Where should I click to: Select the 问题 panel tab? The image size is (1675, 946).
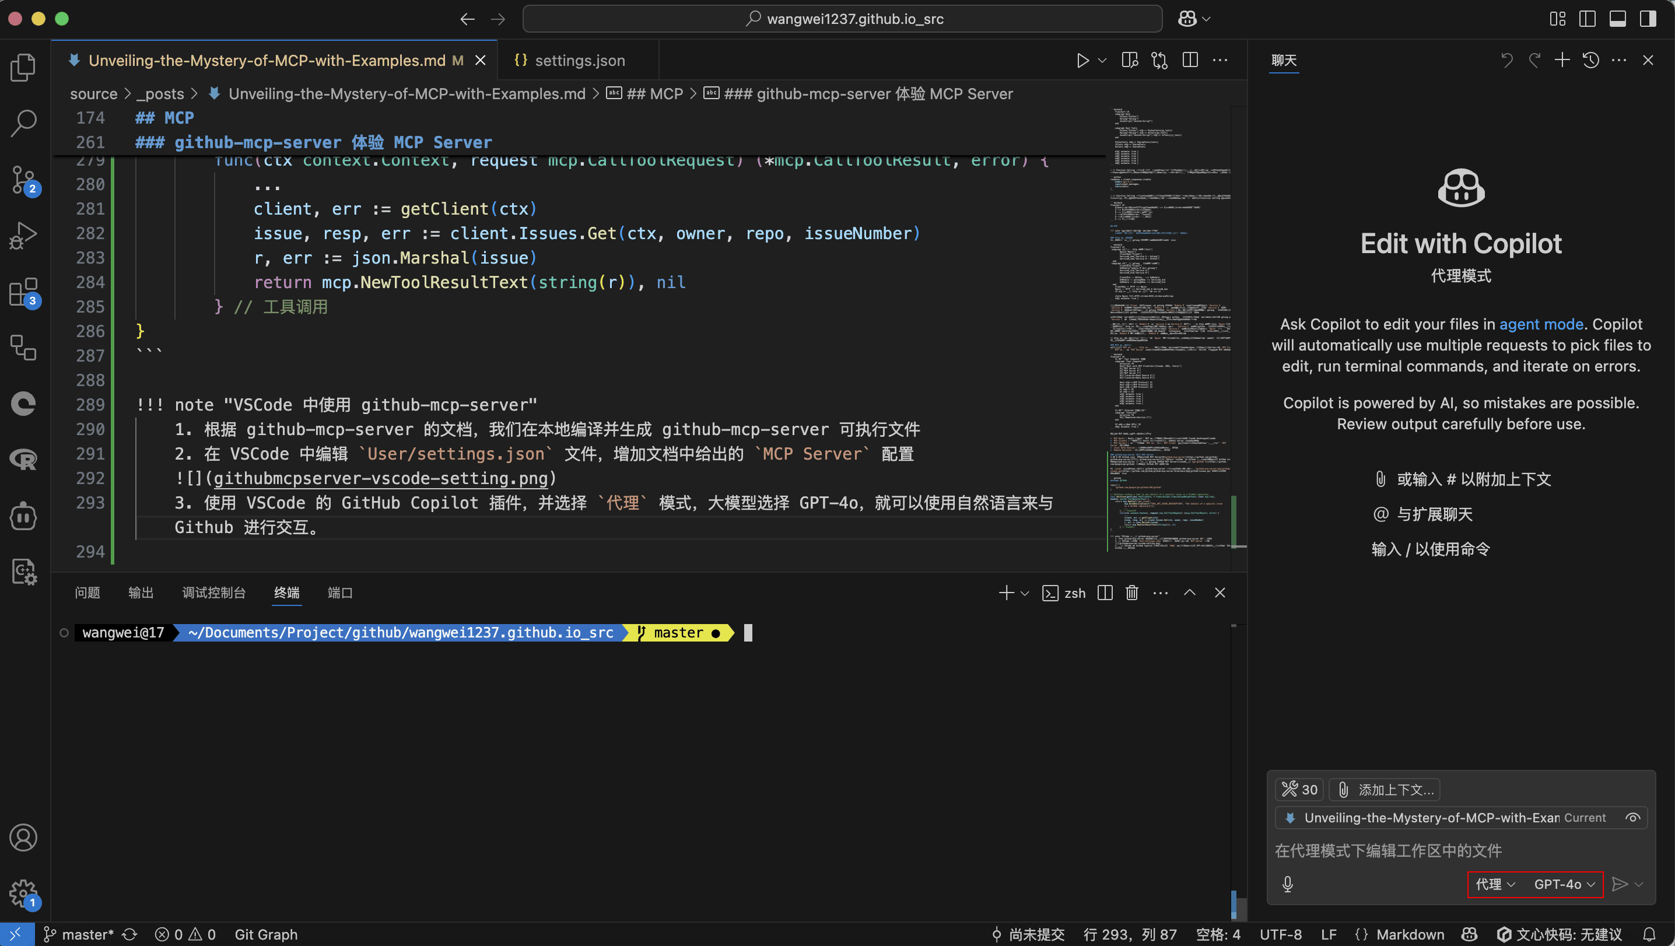click(x=87, y=593)
